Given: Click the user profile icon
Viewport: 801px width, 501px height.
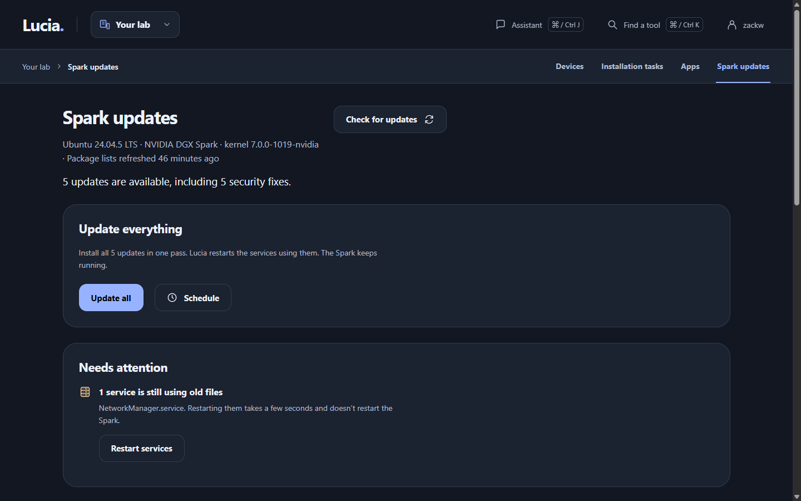Looking at the screenshot, I should pyautogui.click(x=732, y=24).
